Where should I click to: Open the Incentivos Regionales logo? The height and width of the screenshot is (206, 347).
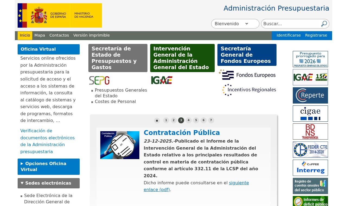click(x=249, y=90)
